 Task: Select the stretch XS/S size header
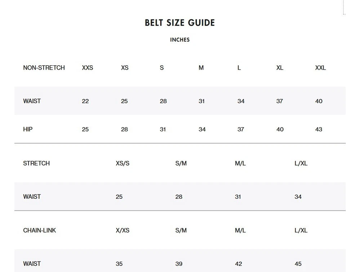(123, 163)
